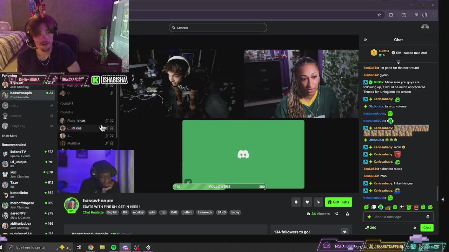Click the followers goal progress bar

pyautogui.click(x=220, y=187)
